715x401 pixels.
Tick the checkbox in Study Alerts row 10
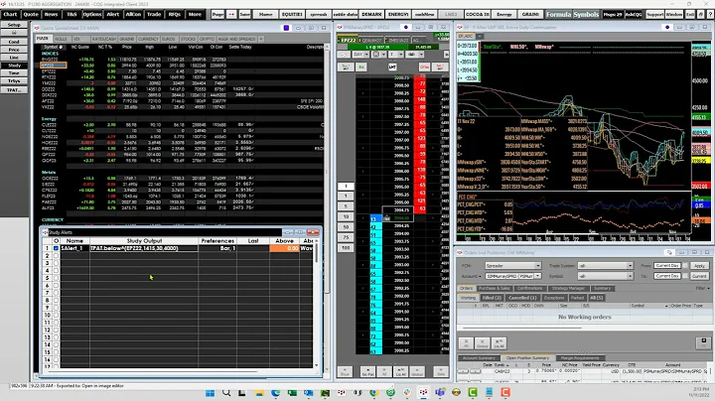pos(56,316)
